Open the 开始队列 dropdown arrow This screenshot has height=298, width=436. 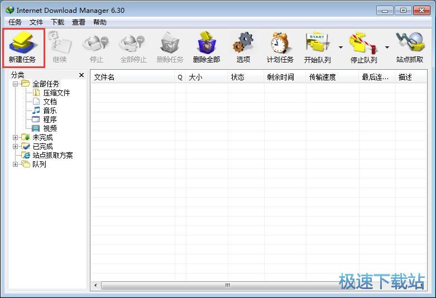[341, 47]
